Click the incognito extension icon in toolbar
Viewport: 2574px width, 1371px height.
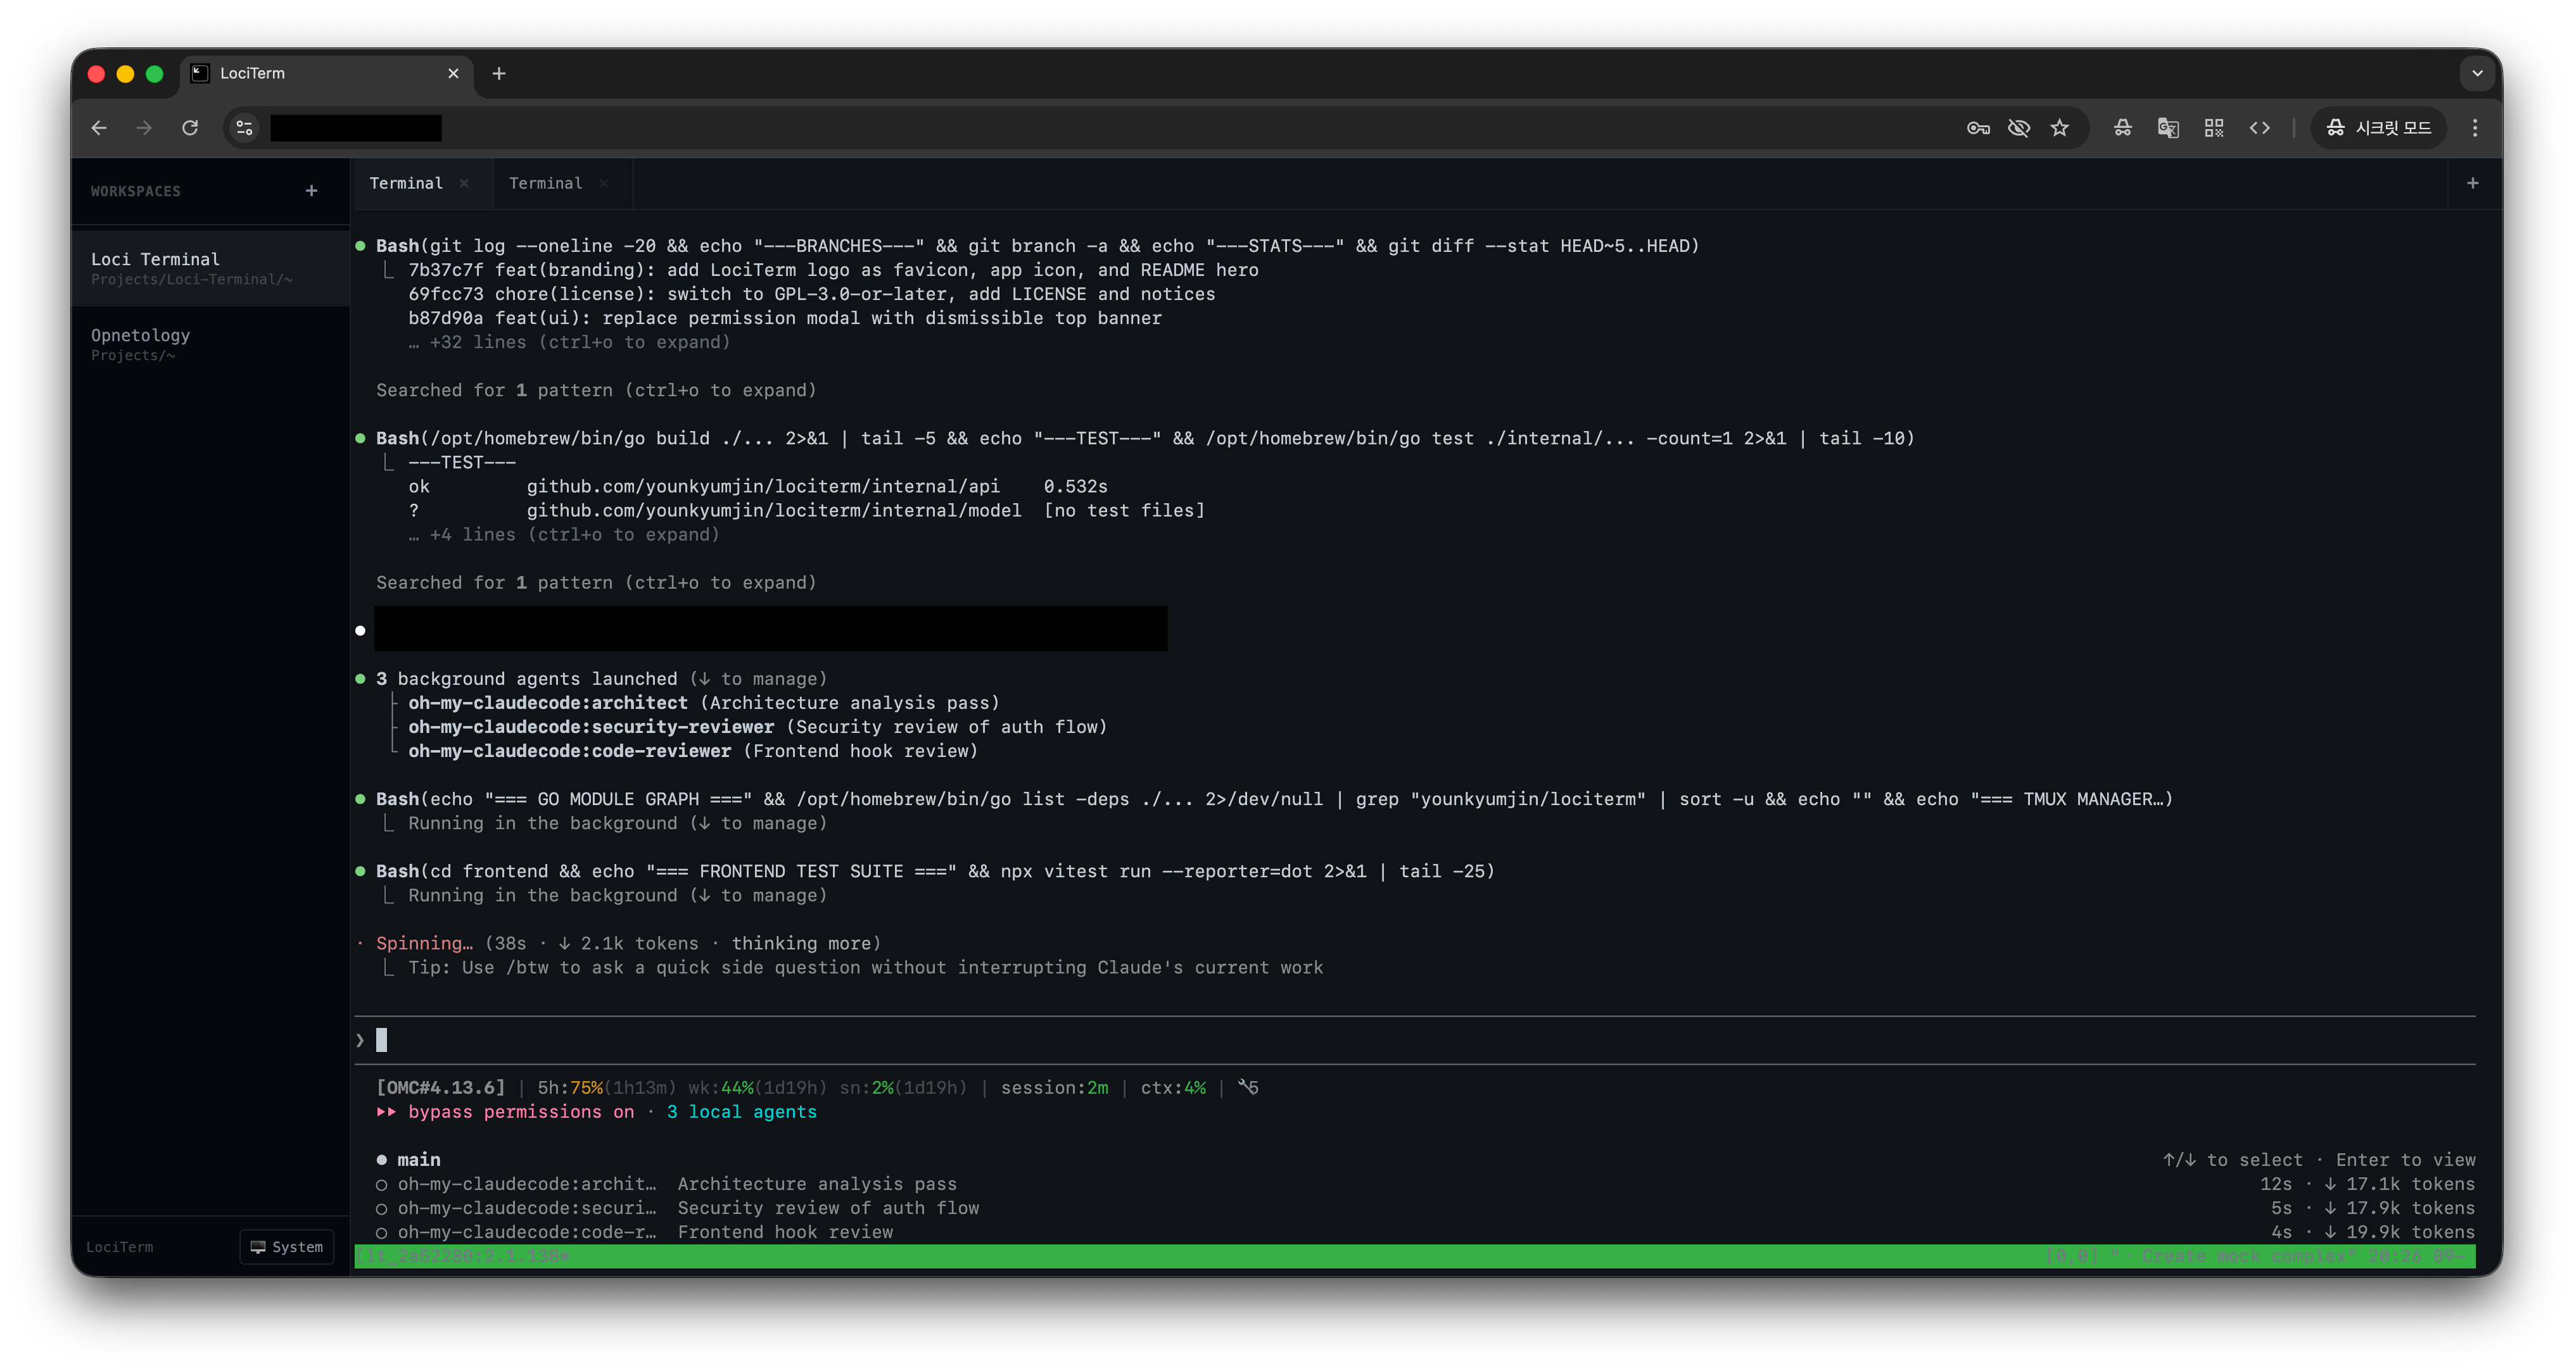pos(2122,128)
